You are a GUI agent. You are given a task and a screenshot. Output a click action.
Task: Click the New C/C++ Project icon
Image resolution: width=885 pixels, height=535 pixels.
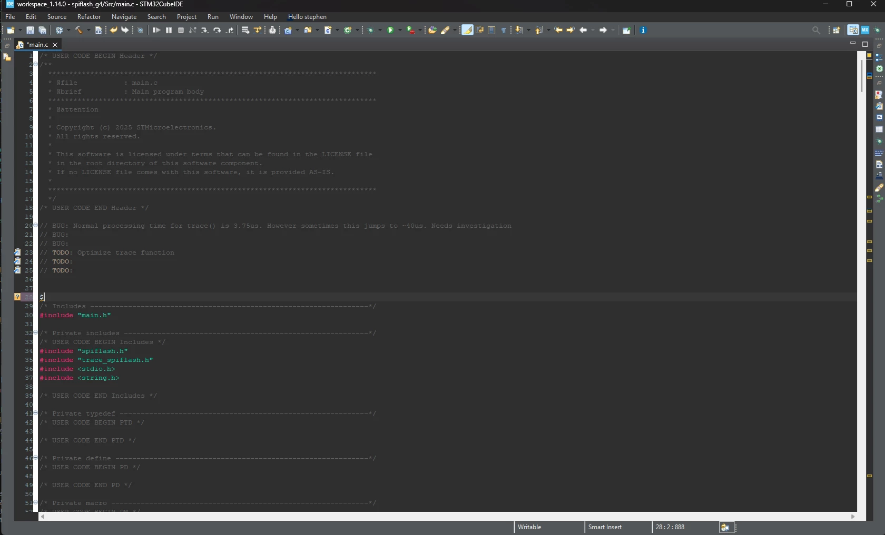[288, 31]
